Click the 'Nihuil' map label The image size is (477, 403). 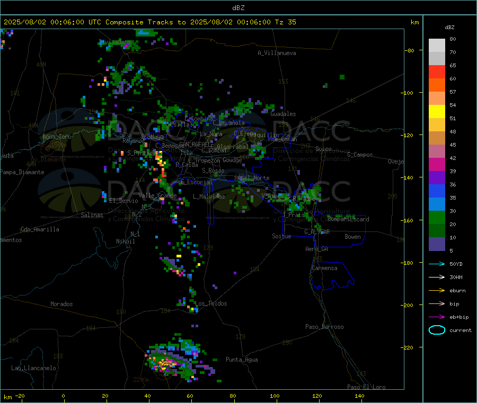126,241
